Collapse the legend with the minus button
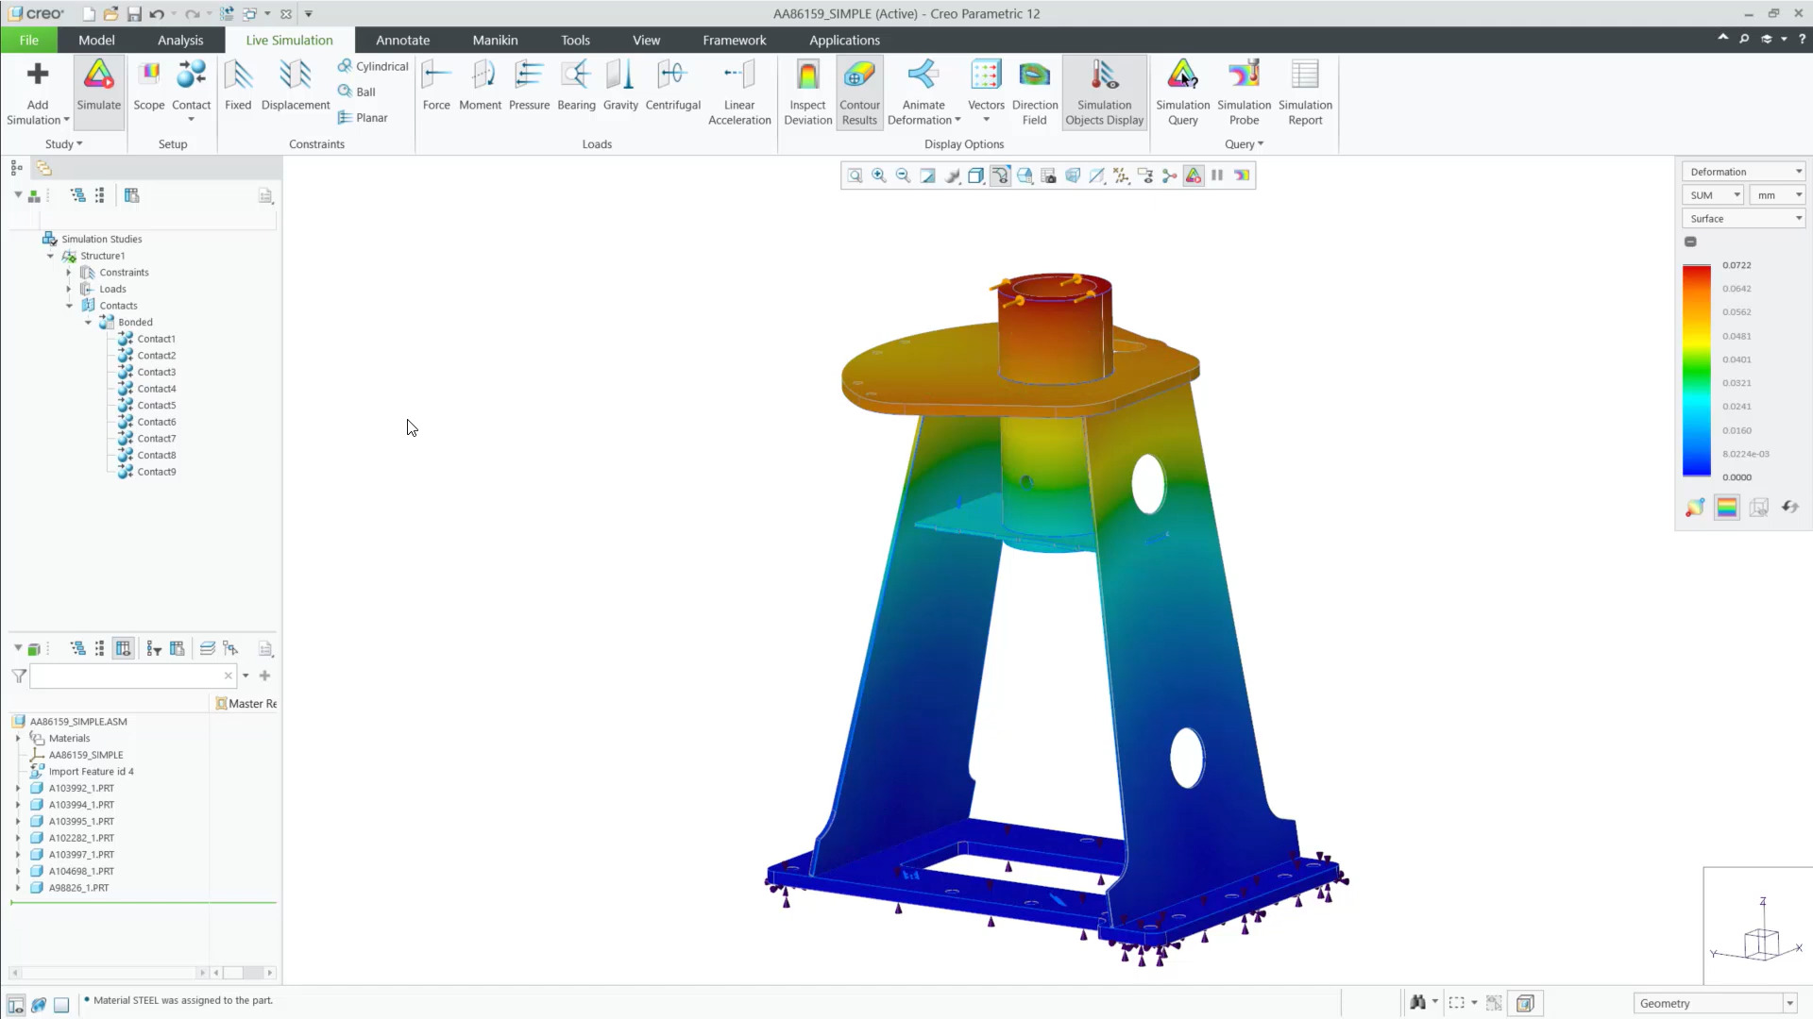Screen dimensions: 1813x1019 [1690, 242]
